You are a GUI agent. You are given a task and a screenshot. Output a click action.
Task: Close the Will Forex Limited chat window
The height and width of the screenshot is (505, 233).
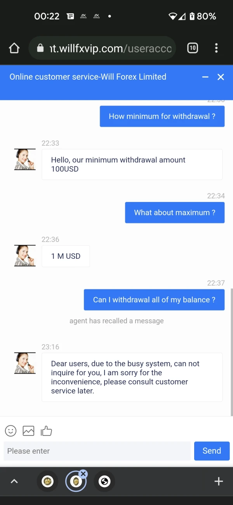221,77
